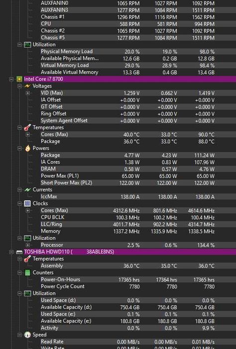
Task: Select the Intel Core i7 8700 header
Action: 129,79
